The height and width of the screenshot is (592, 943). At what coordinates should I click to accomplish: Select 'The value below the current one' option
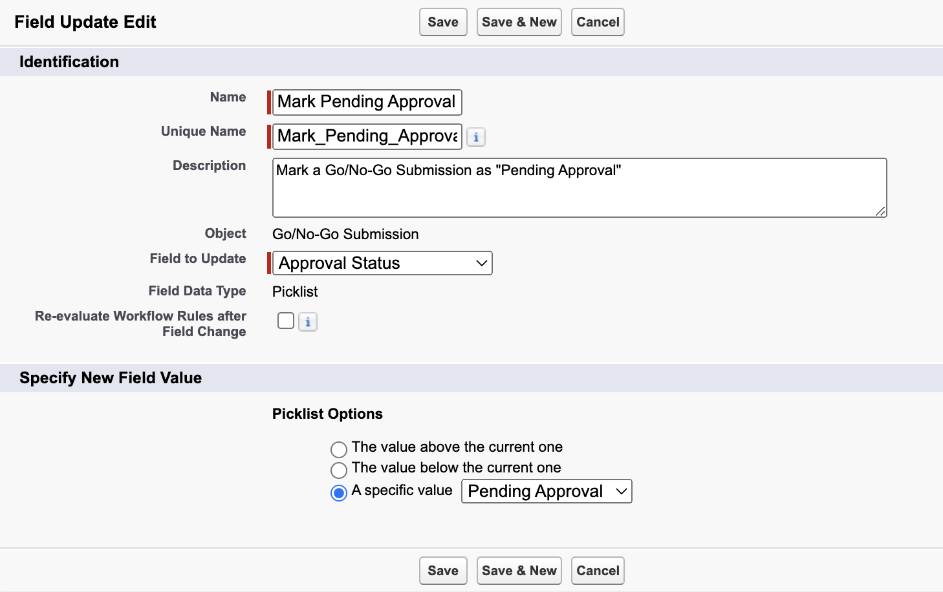pos(339,470)
